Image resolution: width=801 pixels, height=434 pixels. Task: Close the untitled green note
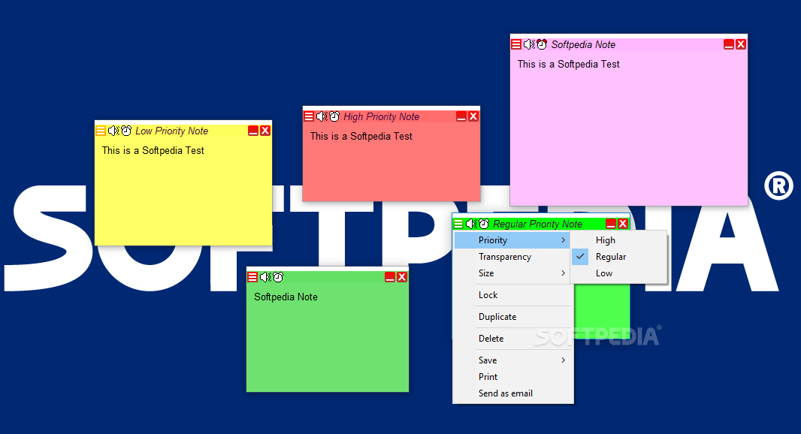[x=402, y=277]
